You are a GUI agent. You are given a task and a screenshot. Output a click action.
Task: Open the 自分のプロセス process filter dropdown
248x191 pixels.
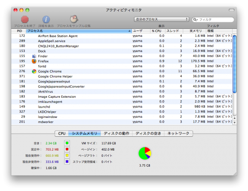162,19
